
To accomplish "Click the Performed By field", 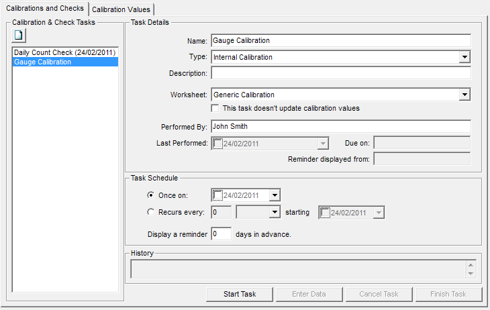I will pos(340,125).
